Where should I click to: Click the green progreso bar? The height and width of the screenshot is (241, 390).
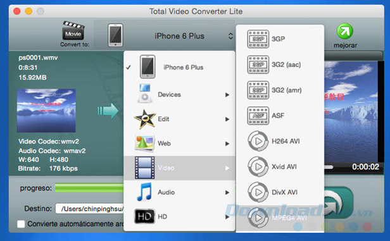click(89, 188)
